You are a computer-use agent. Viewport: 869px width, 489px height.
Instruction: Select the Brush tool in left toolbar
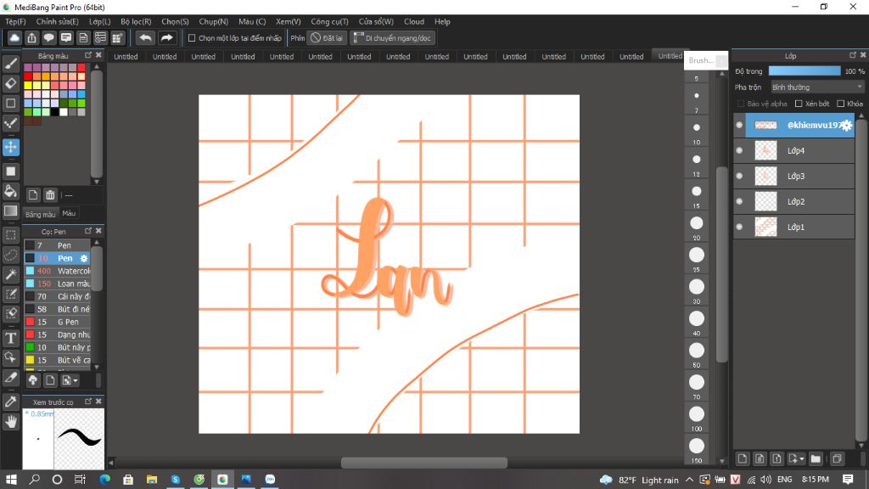click(10, 64)
